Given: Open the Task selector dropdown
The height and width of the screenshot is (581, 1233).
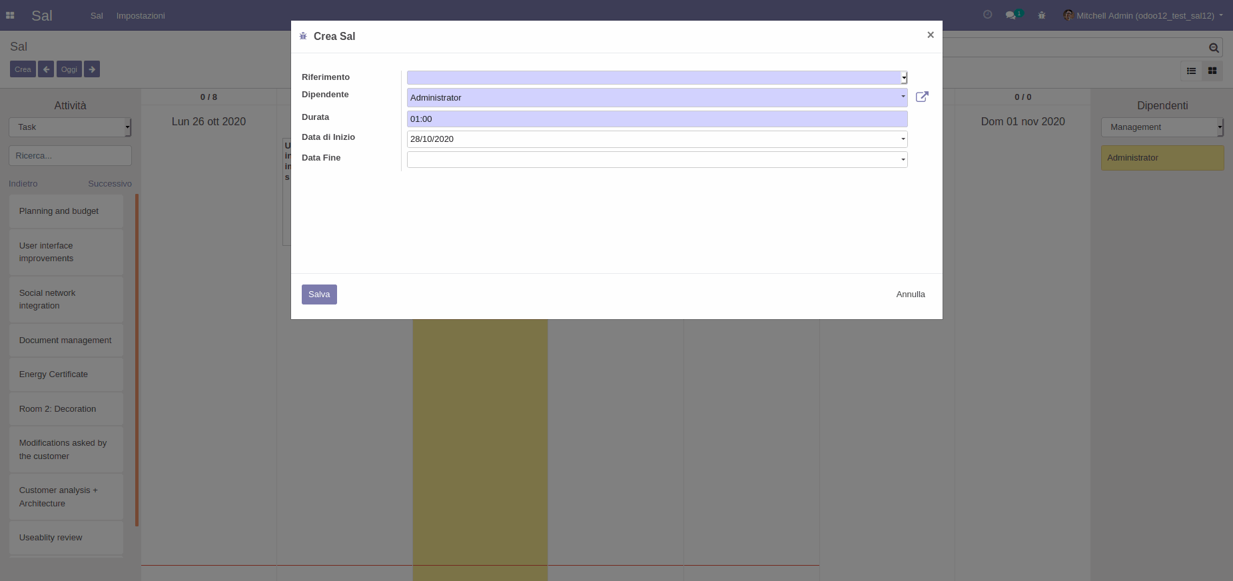Looking at the screenshot, I should point(70,127).
